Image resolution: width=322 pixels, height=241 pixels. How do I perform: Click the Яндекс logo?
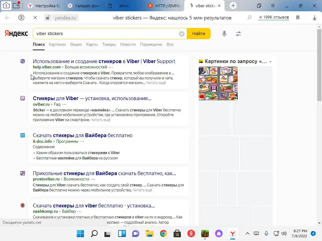pos(16,33)
